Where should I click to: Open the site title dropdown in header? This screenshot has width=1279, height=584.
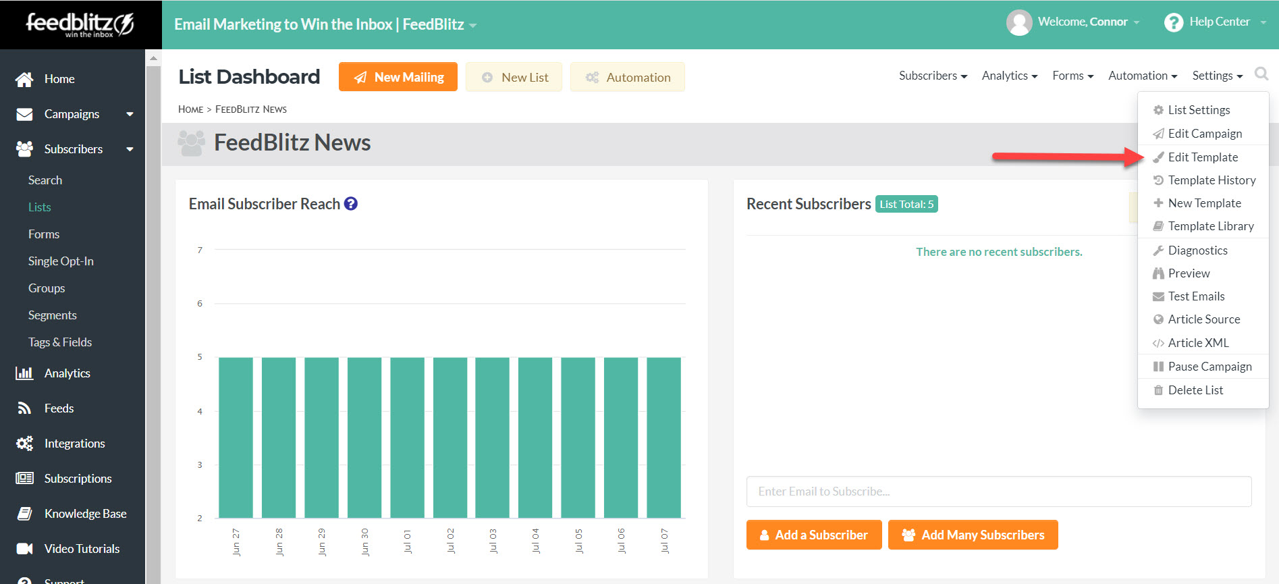(x=472, y=26)
